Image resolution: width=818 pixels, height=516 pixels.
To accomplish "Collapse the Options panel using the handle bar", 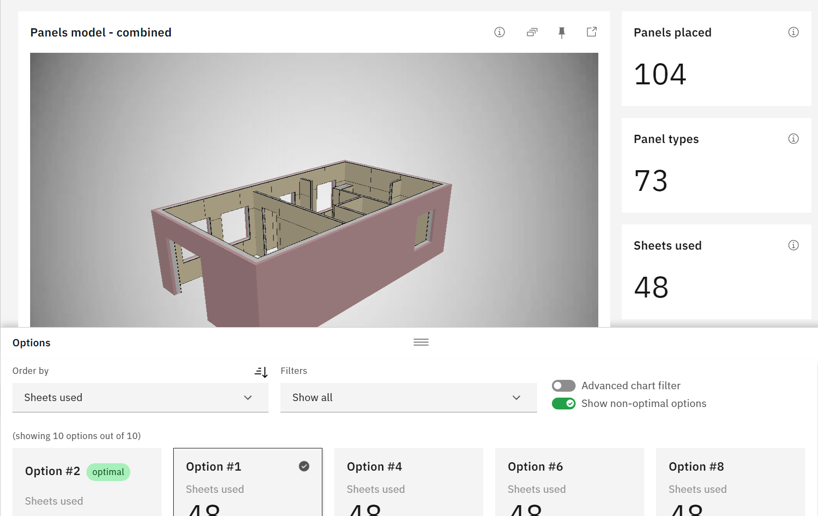I will tap(421, 341).
